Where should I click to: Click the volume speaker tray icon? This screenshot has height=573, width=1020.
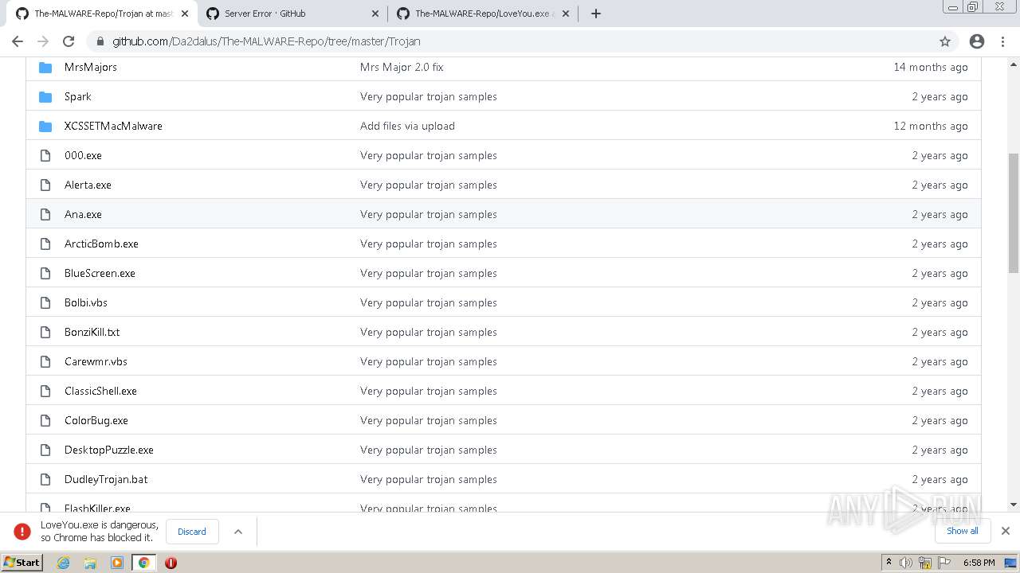(905, 563)
